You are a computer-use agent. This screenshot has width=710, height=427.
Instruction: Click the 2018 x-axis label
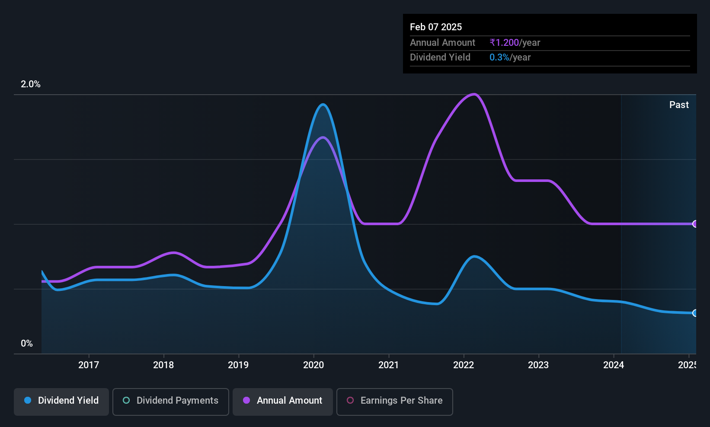point(163,365)
